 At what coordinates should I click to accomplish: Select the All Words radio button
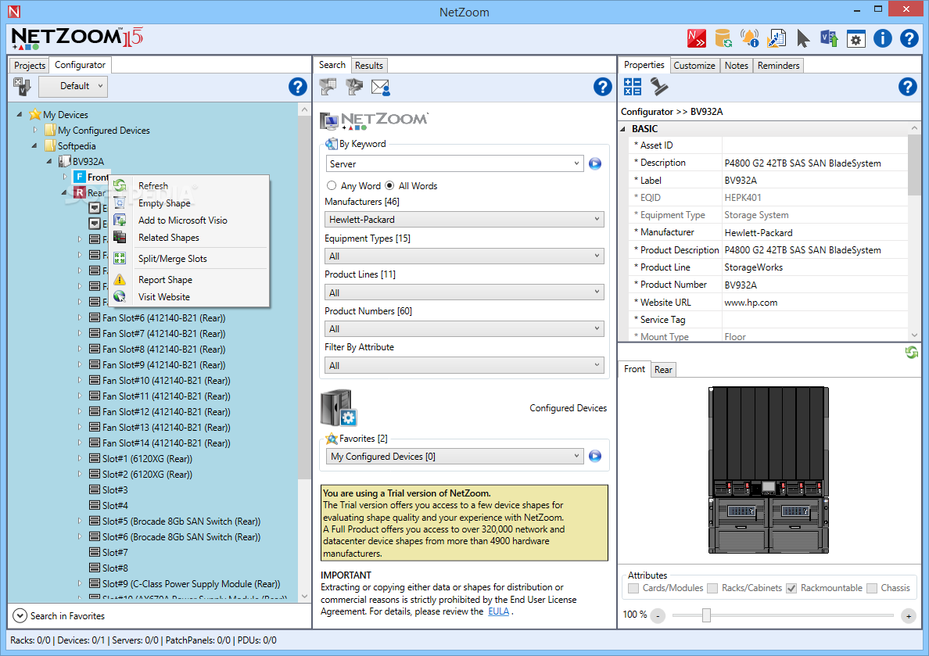(389, 185)
